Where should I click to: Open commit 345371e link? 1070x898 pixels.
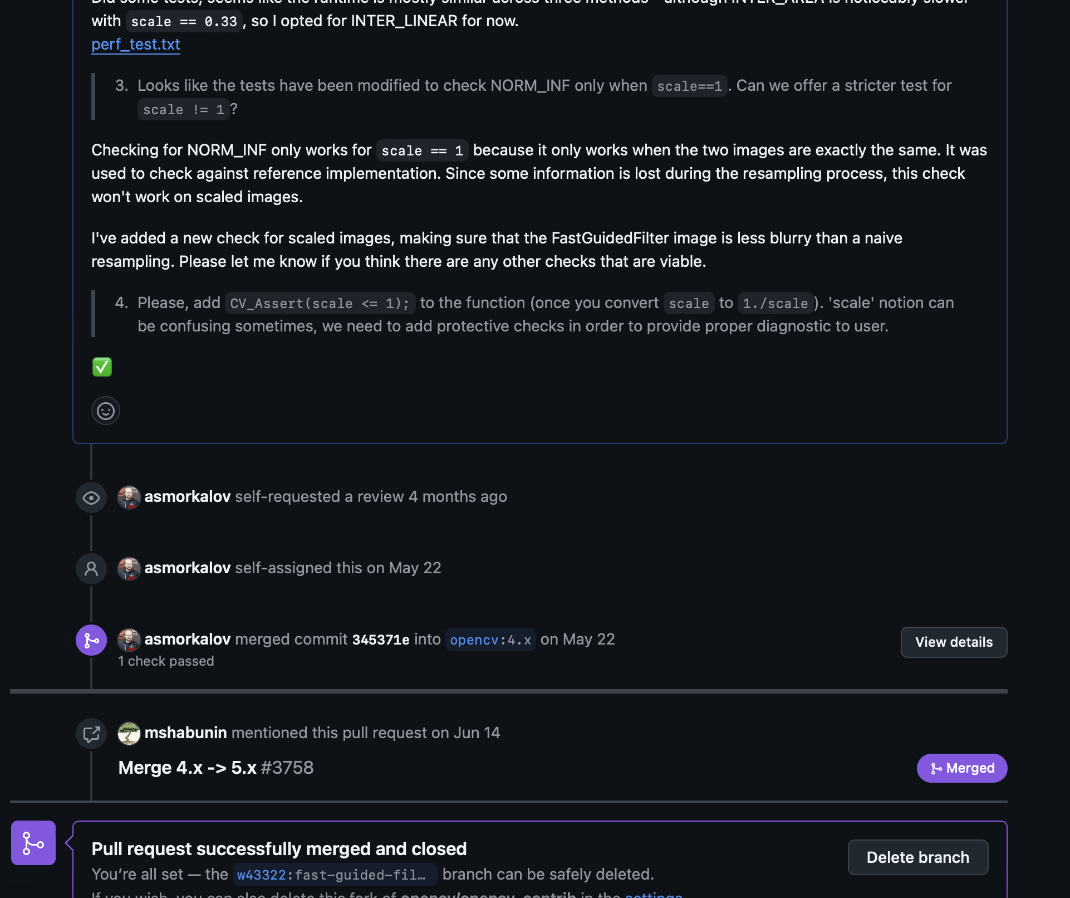click(381, 640)
